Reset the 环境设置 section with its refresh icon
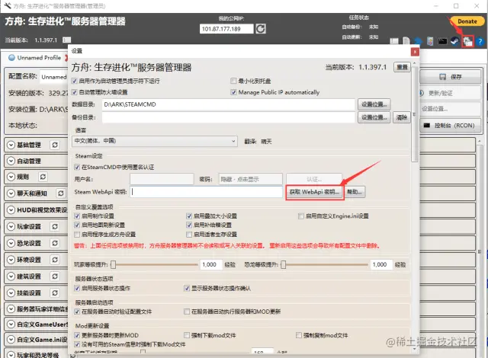 (55, 260)
